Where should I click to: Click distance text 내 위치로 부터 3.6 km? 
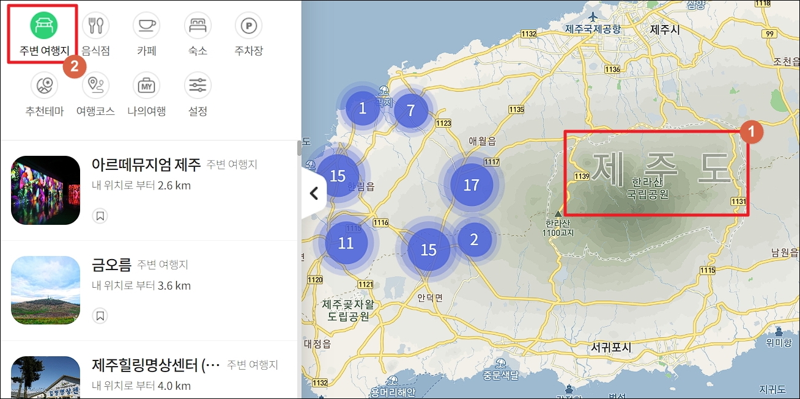pos(141,285)
